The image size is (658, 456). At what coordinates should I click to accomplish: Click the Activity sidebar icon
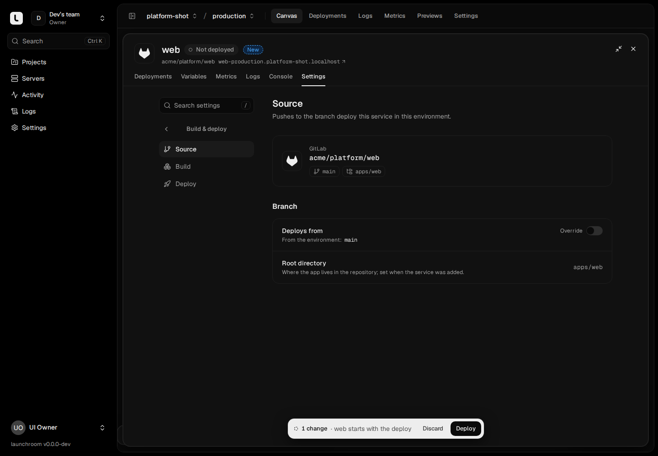(x=15, y=95)
